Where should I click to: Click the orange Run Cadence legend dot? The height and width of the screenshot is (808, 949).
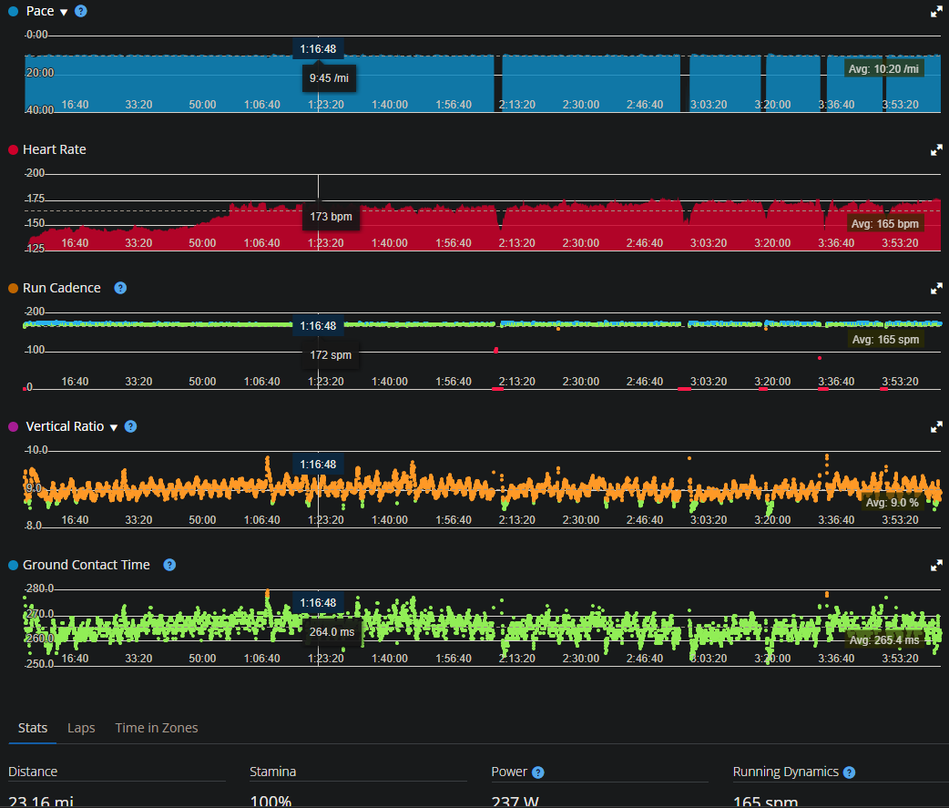tap(13, 288)
